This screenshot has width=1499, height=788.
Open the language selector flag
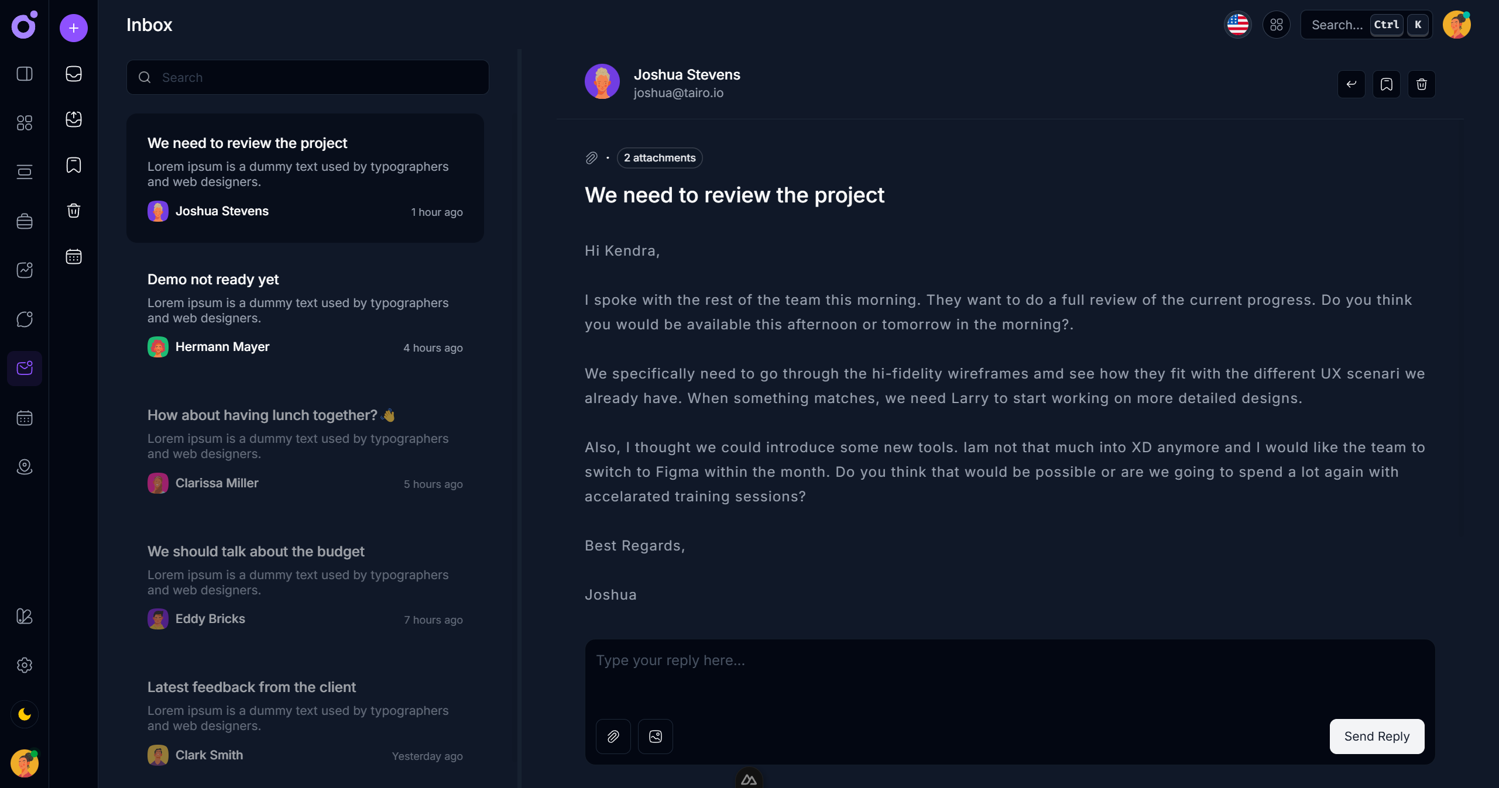click(1238, 25)
